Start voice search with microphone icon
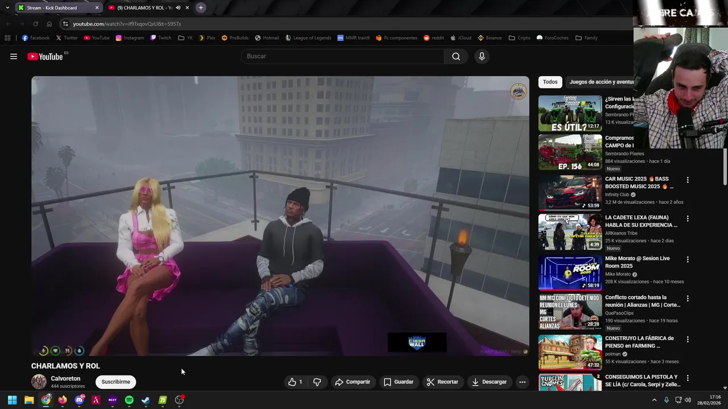The width and height of the screenshot is (728, 409). pos(482,56)
